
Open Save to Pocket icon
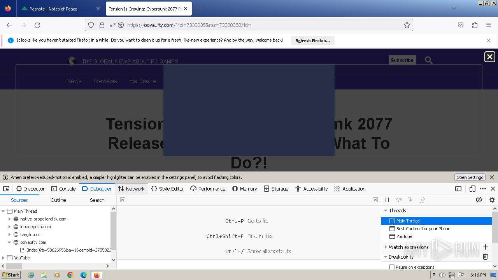[461, 25]
